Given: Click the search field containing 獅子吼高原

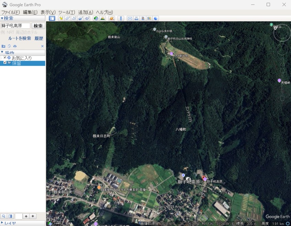Looking at the screenshot, I should pyautogui.click(x=15, y=26).
